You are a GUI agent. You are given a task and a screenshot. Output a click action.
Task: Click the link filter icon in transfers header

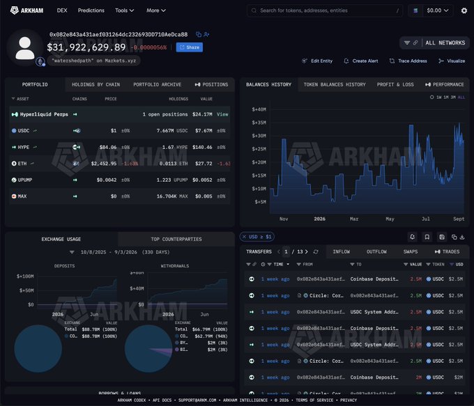click(x=254, y=265)
